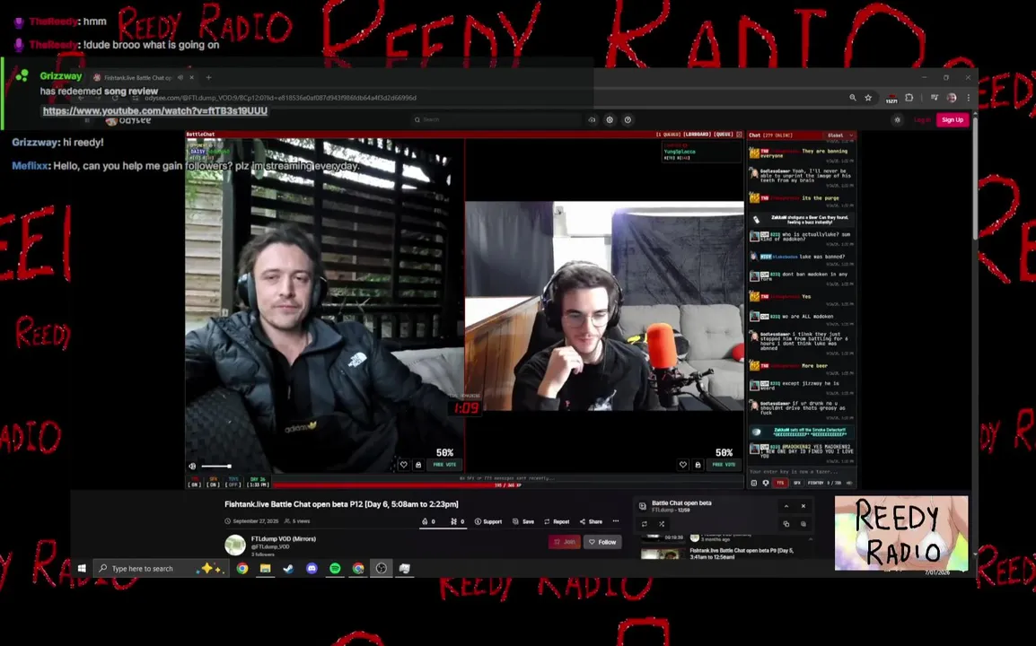This screenshot has height=646, width=1036.
Task: Click the Windows taskbar search box
Action: [x=162, y=568]
